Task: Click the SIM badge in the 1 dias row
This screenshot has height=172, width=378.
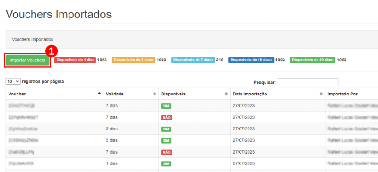Action: (166, 164)
